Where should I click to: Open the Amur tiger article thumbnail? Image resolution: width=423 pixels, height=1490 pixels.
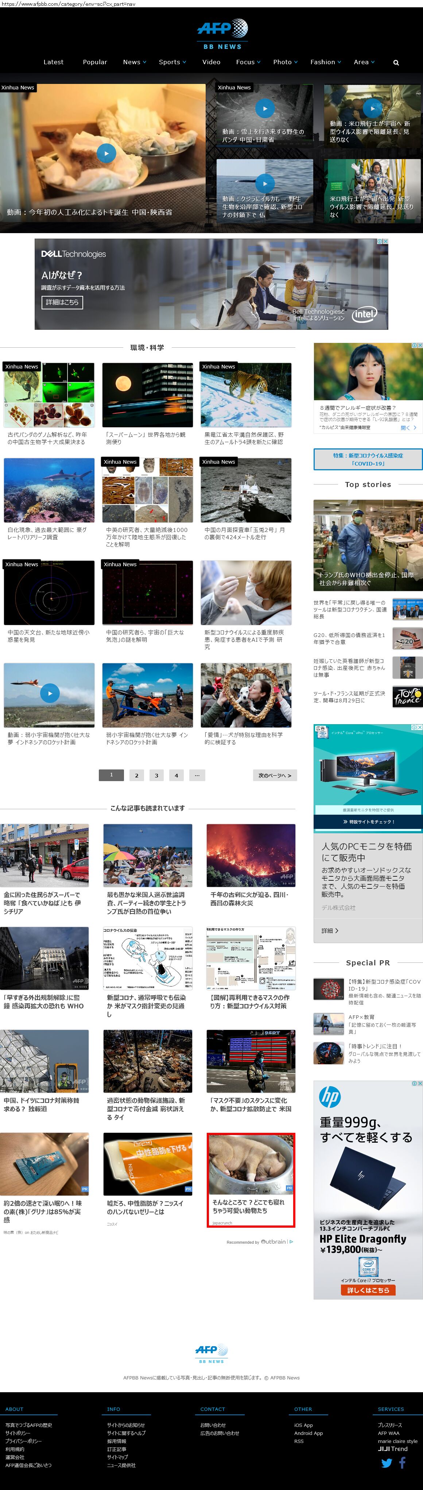click(245, 395)
